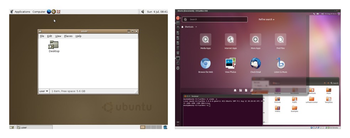Open the Trash icon in the bottom panel
Viewport: 350px width, 138px height.
coord(165,127)
